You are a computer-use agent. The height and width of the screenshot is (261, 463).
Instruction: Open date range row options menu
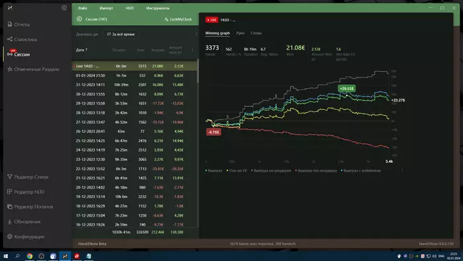tap(196, 34)
